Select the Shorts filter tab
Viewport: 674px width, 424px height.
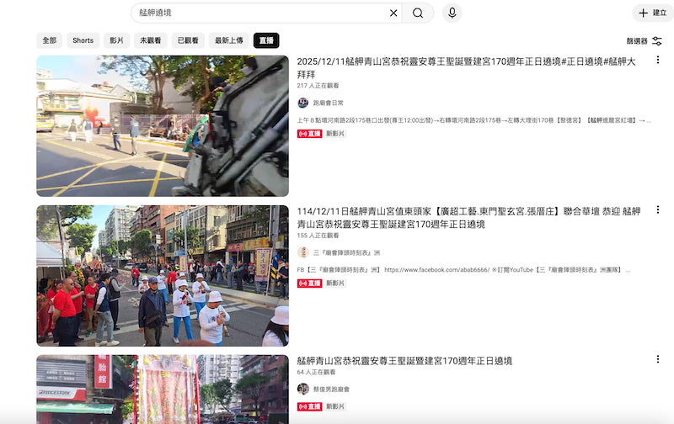(83, 40)
